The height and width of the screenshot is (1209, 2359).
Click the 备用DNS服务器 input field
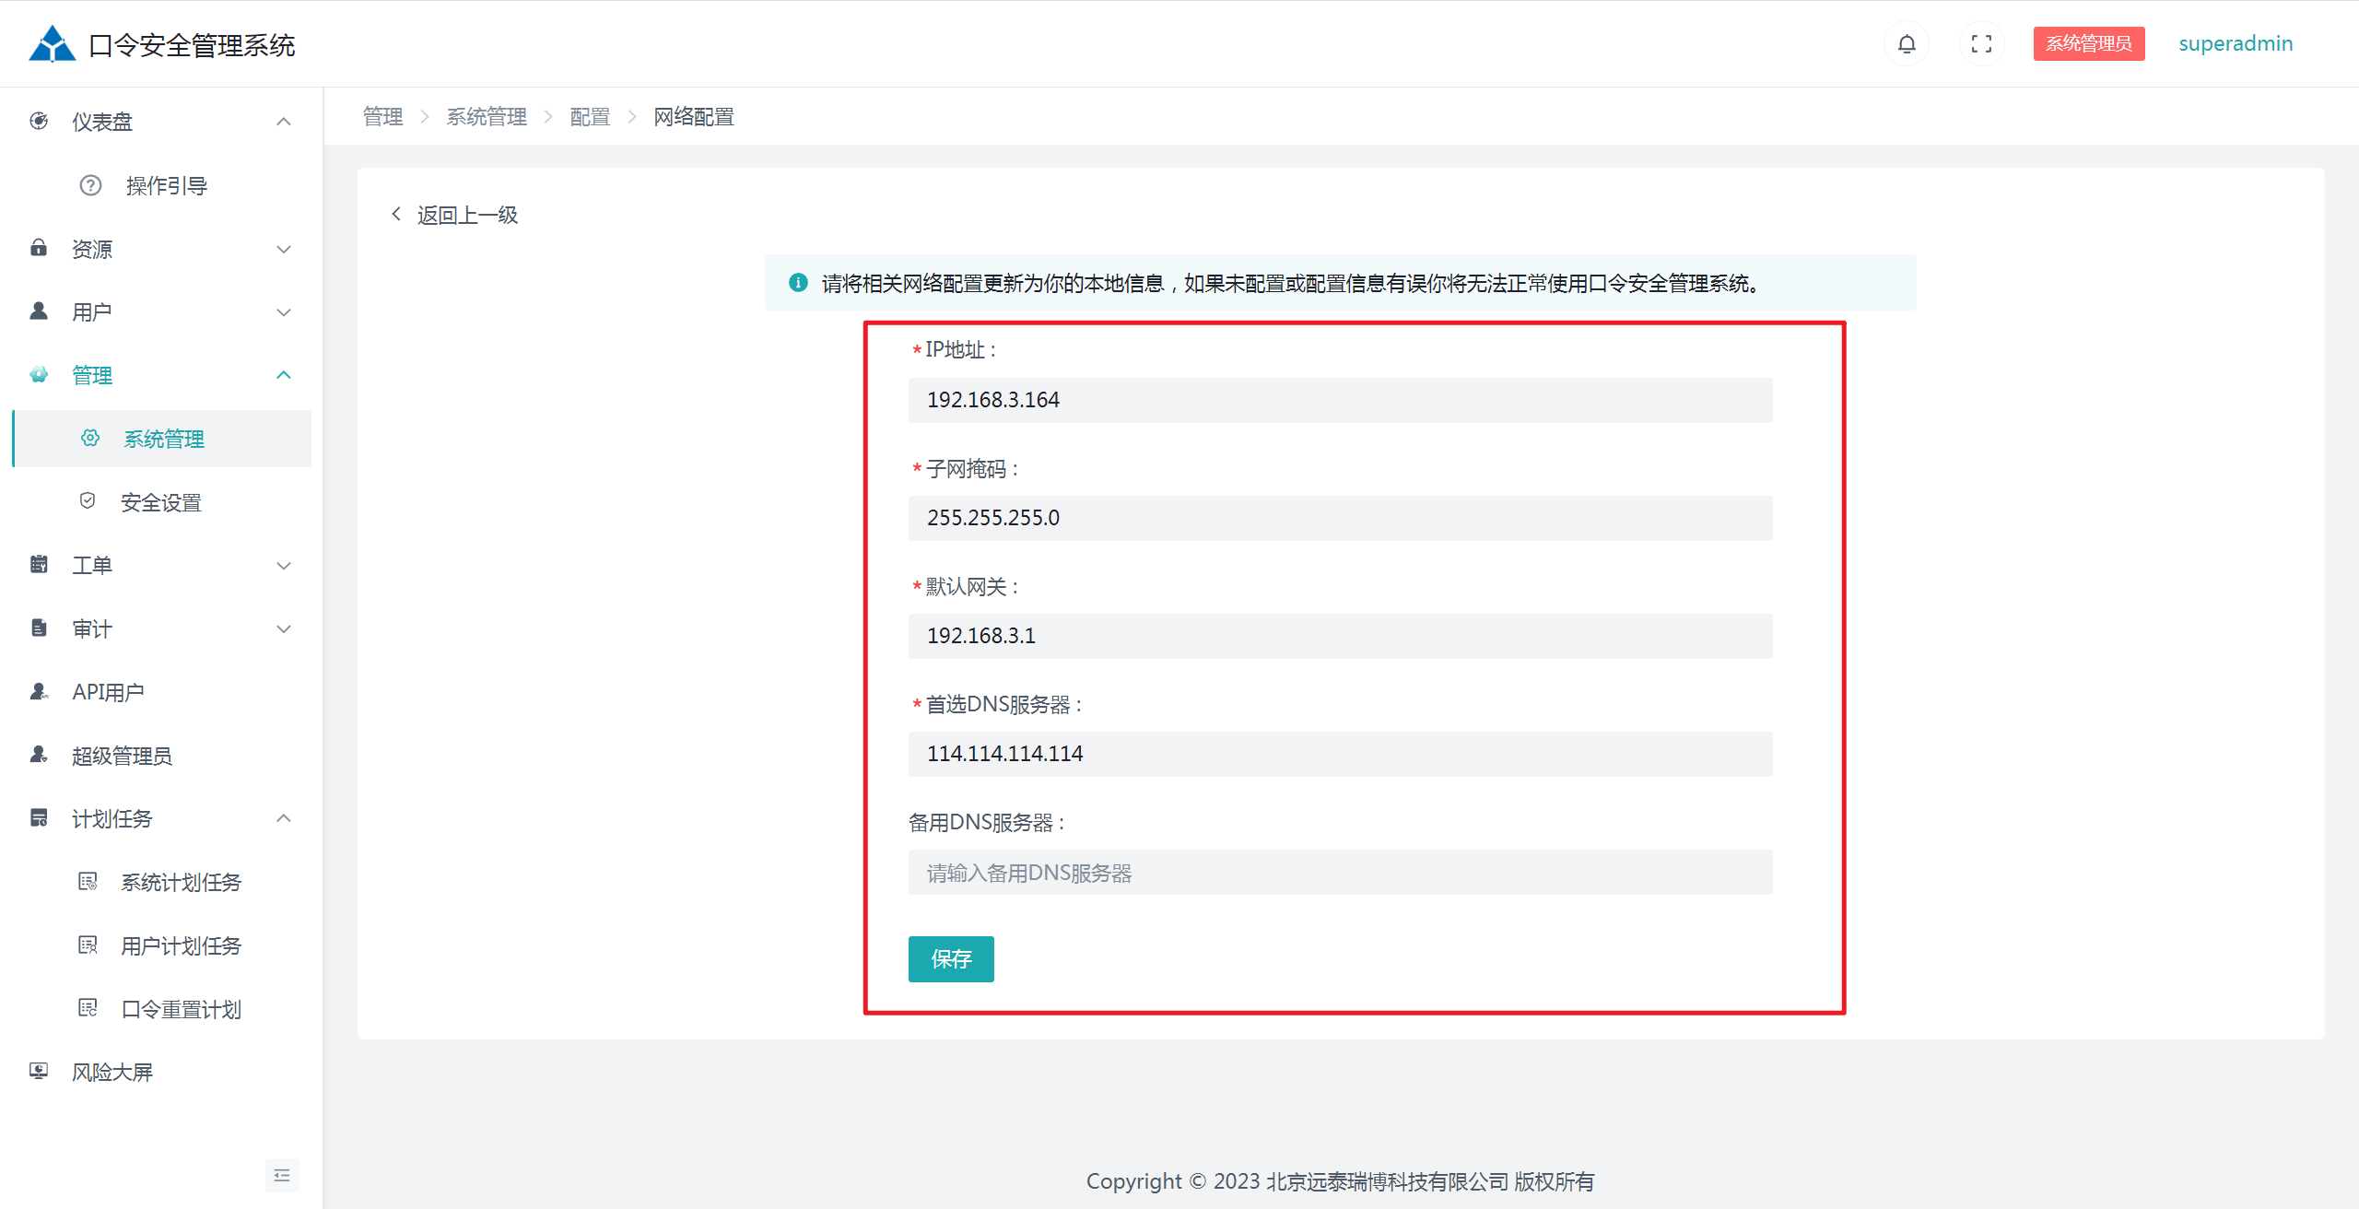click(x=1339, y=873)
